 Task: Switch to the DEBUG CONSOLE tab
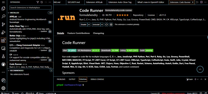tap(97, 79)
